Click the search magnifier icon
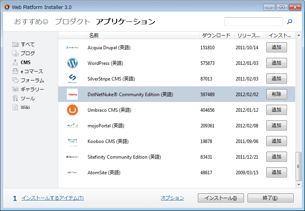Image resolution: width=305 pixels, height=211 pixels. [x=289, y=21]
